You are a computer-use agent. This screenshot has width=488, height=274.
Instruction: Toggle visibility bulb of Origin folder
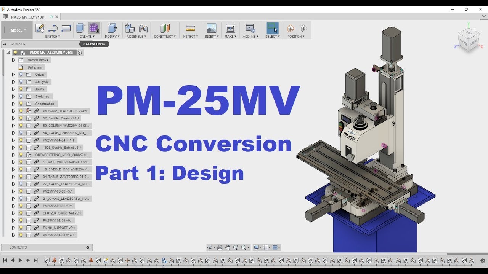pos(21,75)
